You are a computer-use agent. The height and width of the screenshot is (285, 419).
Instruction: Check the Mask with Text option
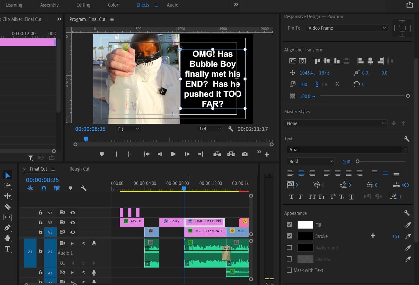(x=290, y=270)
